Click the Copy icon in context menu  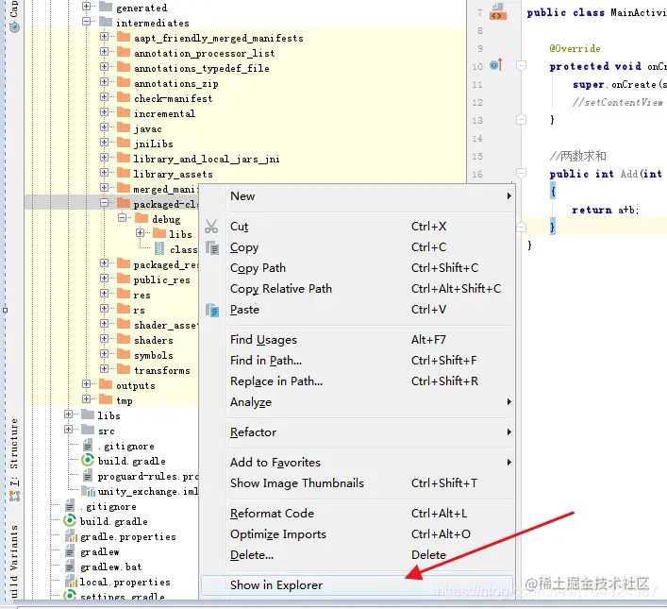pos(212,247)
